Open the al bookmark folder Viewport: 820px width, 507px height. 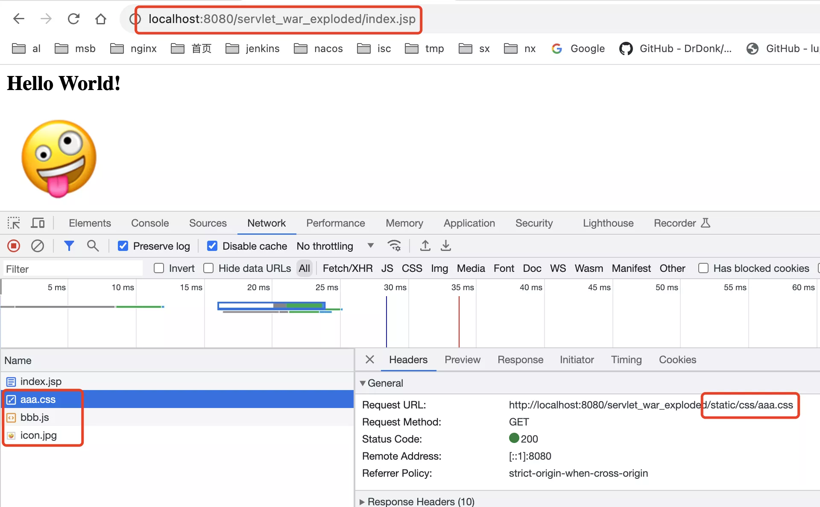coord(26,49)
